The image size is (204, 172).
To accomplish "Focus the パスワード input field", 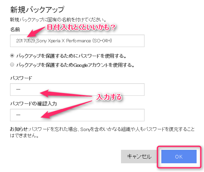I will tap(77, 90).
